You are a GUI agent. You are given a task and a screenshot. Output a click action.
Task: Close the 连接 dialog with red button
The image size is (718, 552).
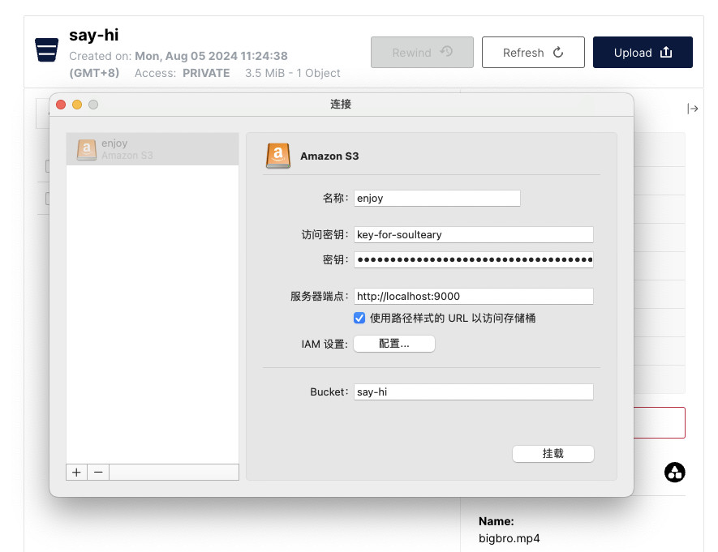pyautogui.click(x=61, y=105)
